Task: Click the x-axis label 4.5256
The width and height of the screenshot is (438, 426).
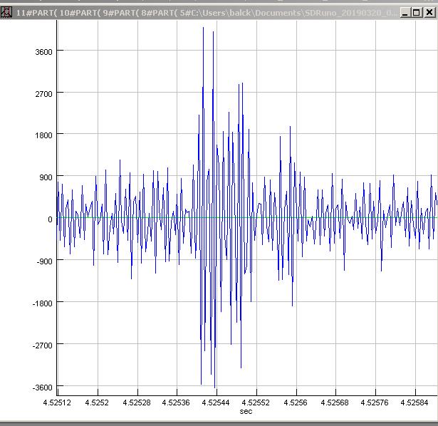Action: click(x=296, y=402)
